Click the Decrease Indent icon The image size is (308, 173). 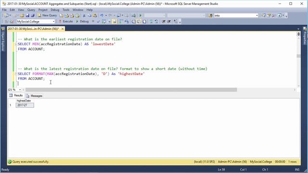[164, 21]
